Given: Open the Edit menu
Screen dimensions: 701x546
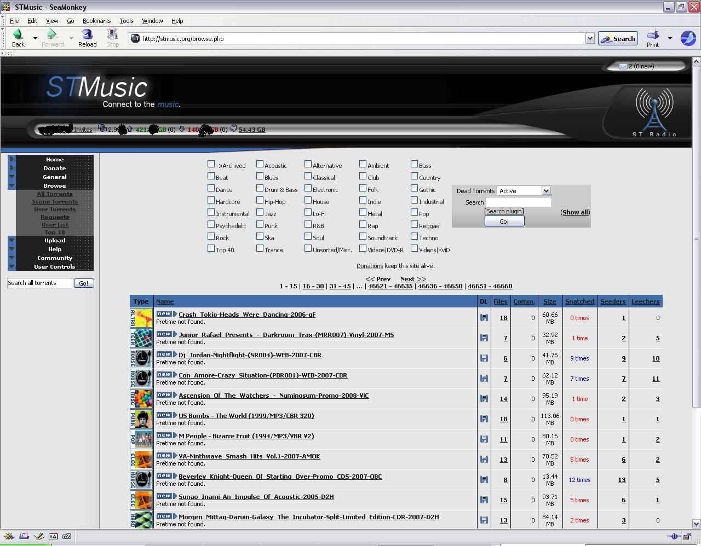Looking at the screenshot, I should (x=32, y=21).
